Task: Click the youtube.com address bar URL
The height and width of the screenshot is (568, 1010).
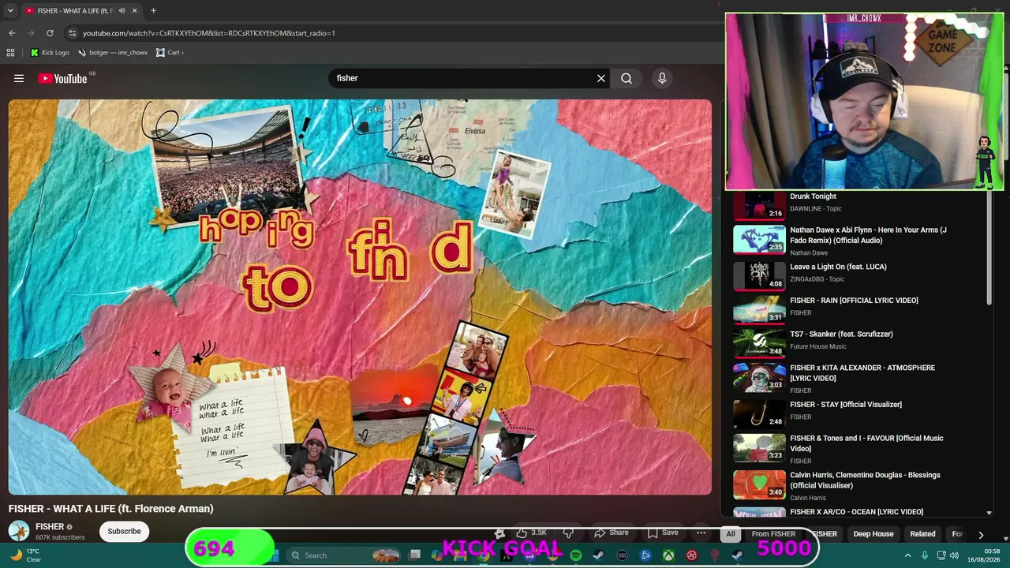Action: 209,33
